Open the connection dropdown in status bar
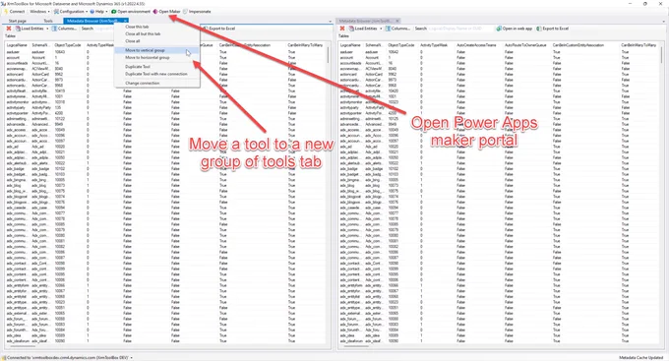 132,358
